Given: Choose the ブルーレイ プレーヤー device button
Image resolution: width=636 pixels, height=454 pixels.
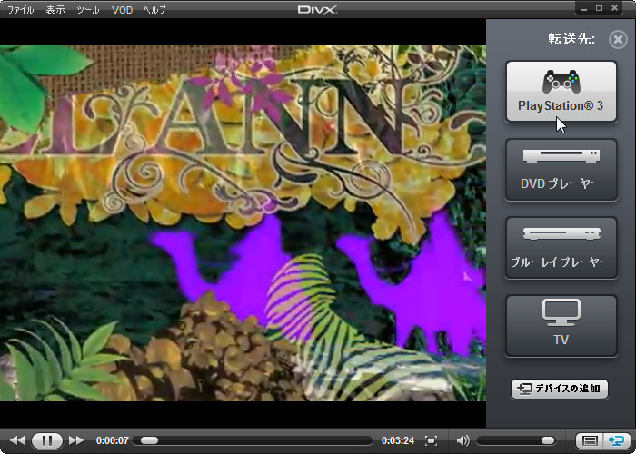Looking at the screenshot, I should coord(561,248).
